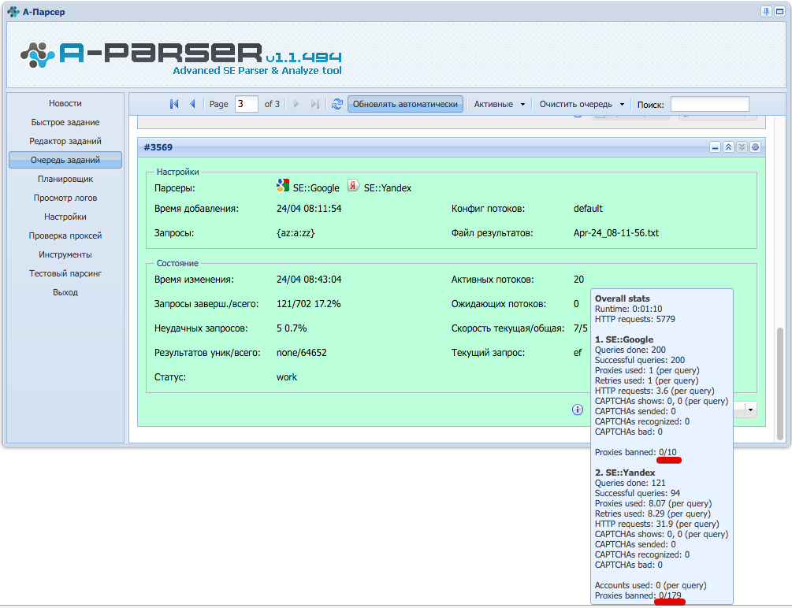Screen dimensions: 792x608
Task: Click the Overall stats heading in tooltip
Action: click(623, 298)
